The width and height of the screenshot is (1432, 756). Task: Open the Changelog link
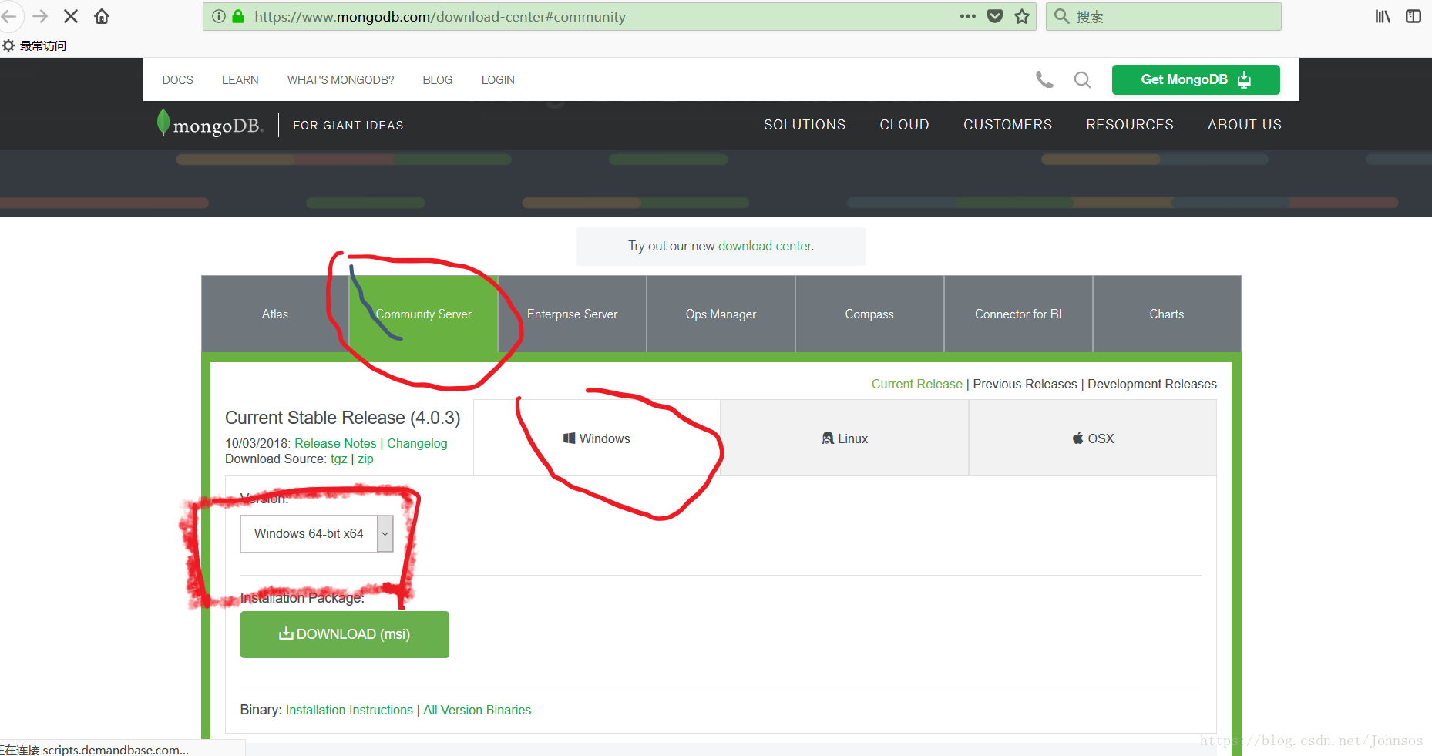(x=417, y=443)
